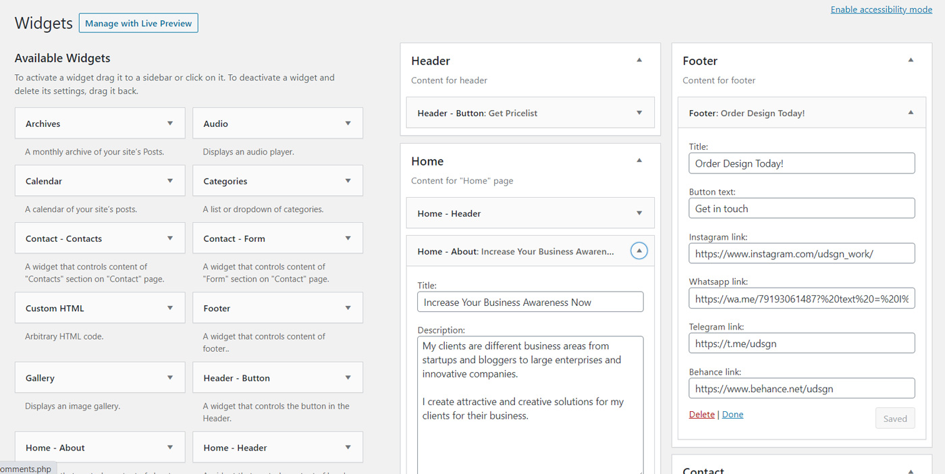
Task: Click Enable accessibility mode link
Action: click(881, 9)
